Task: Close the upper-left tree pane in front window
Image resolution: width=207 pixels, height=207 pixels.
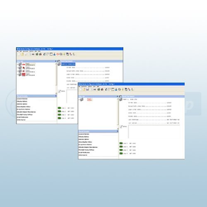Action: (x=118, y=96)
